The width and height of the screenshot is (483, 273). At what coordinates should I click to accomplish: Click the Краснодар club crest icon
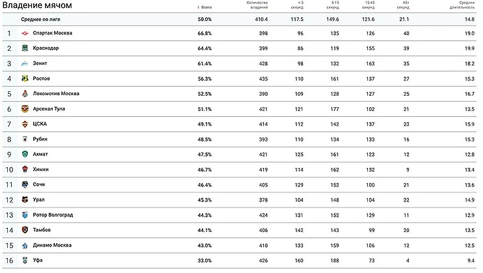24,48
